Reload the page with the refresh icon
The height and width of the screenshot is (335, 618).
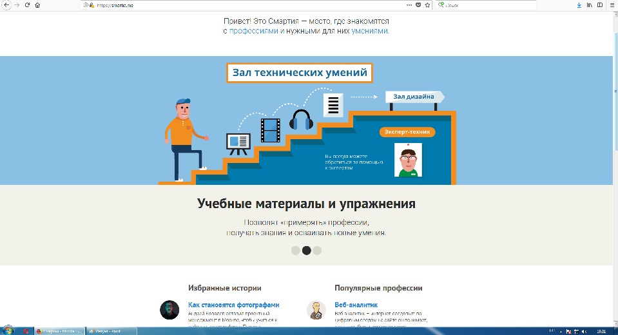[x=27, y=5]
